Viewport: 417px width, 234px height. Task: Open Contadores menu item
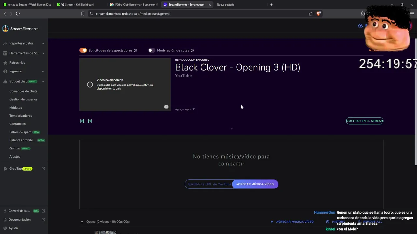pyautogui.click(x=18, y=124)
